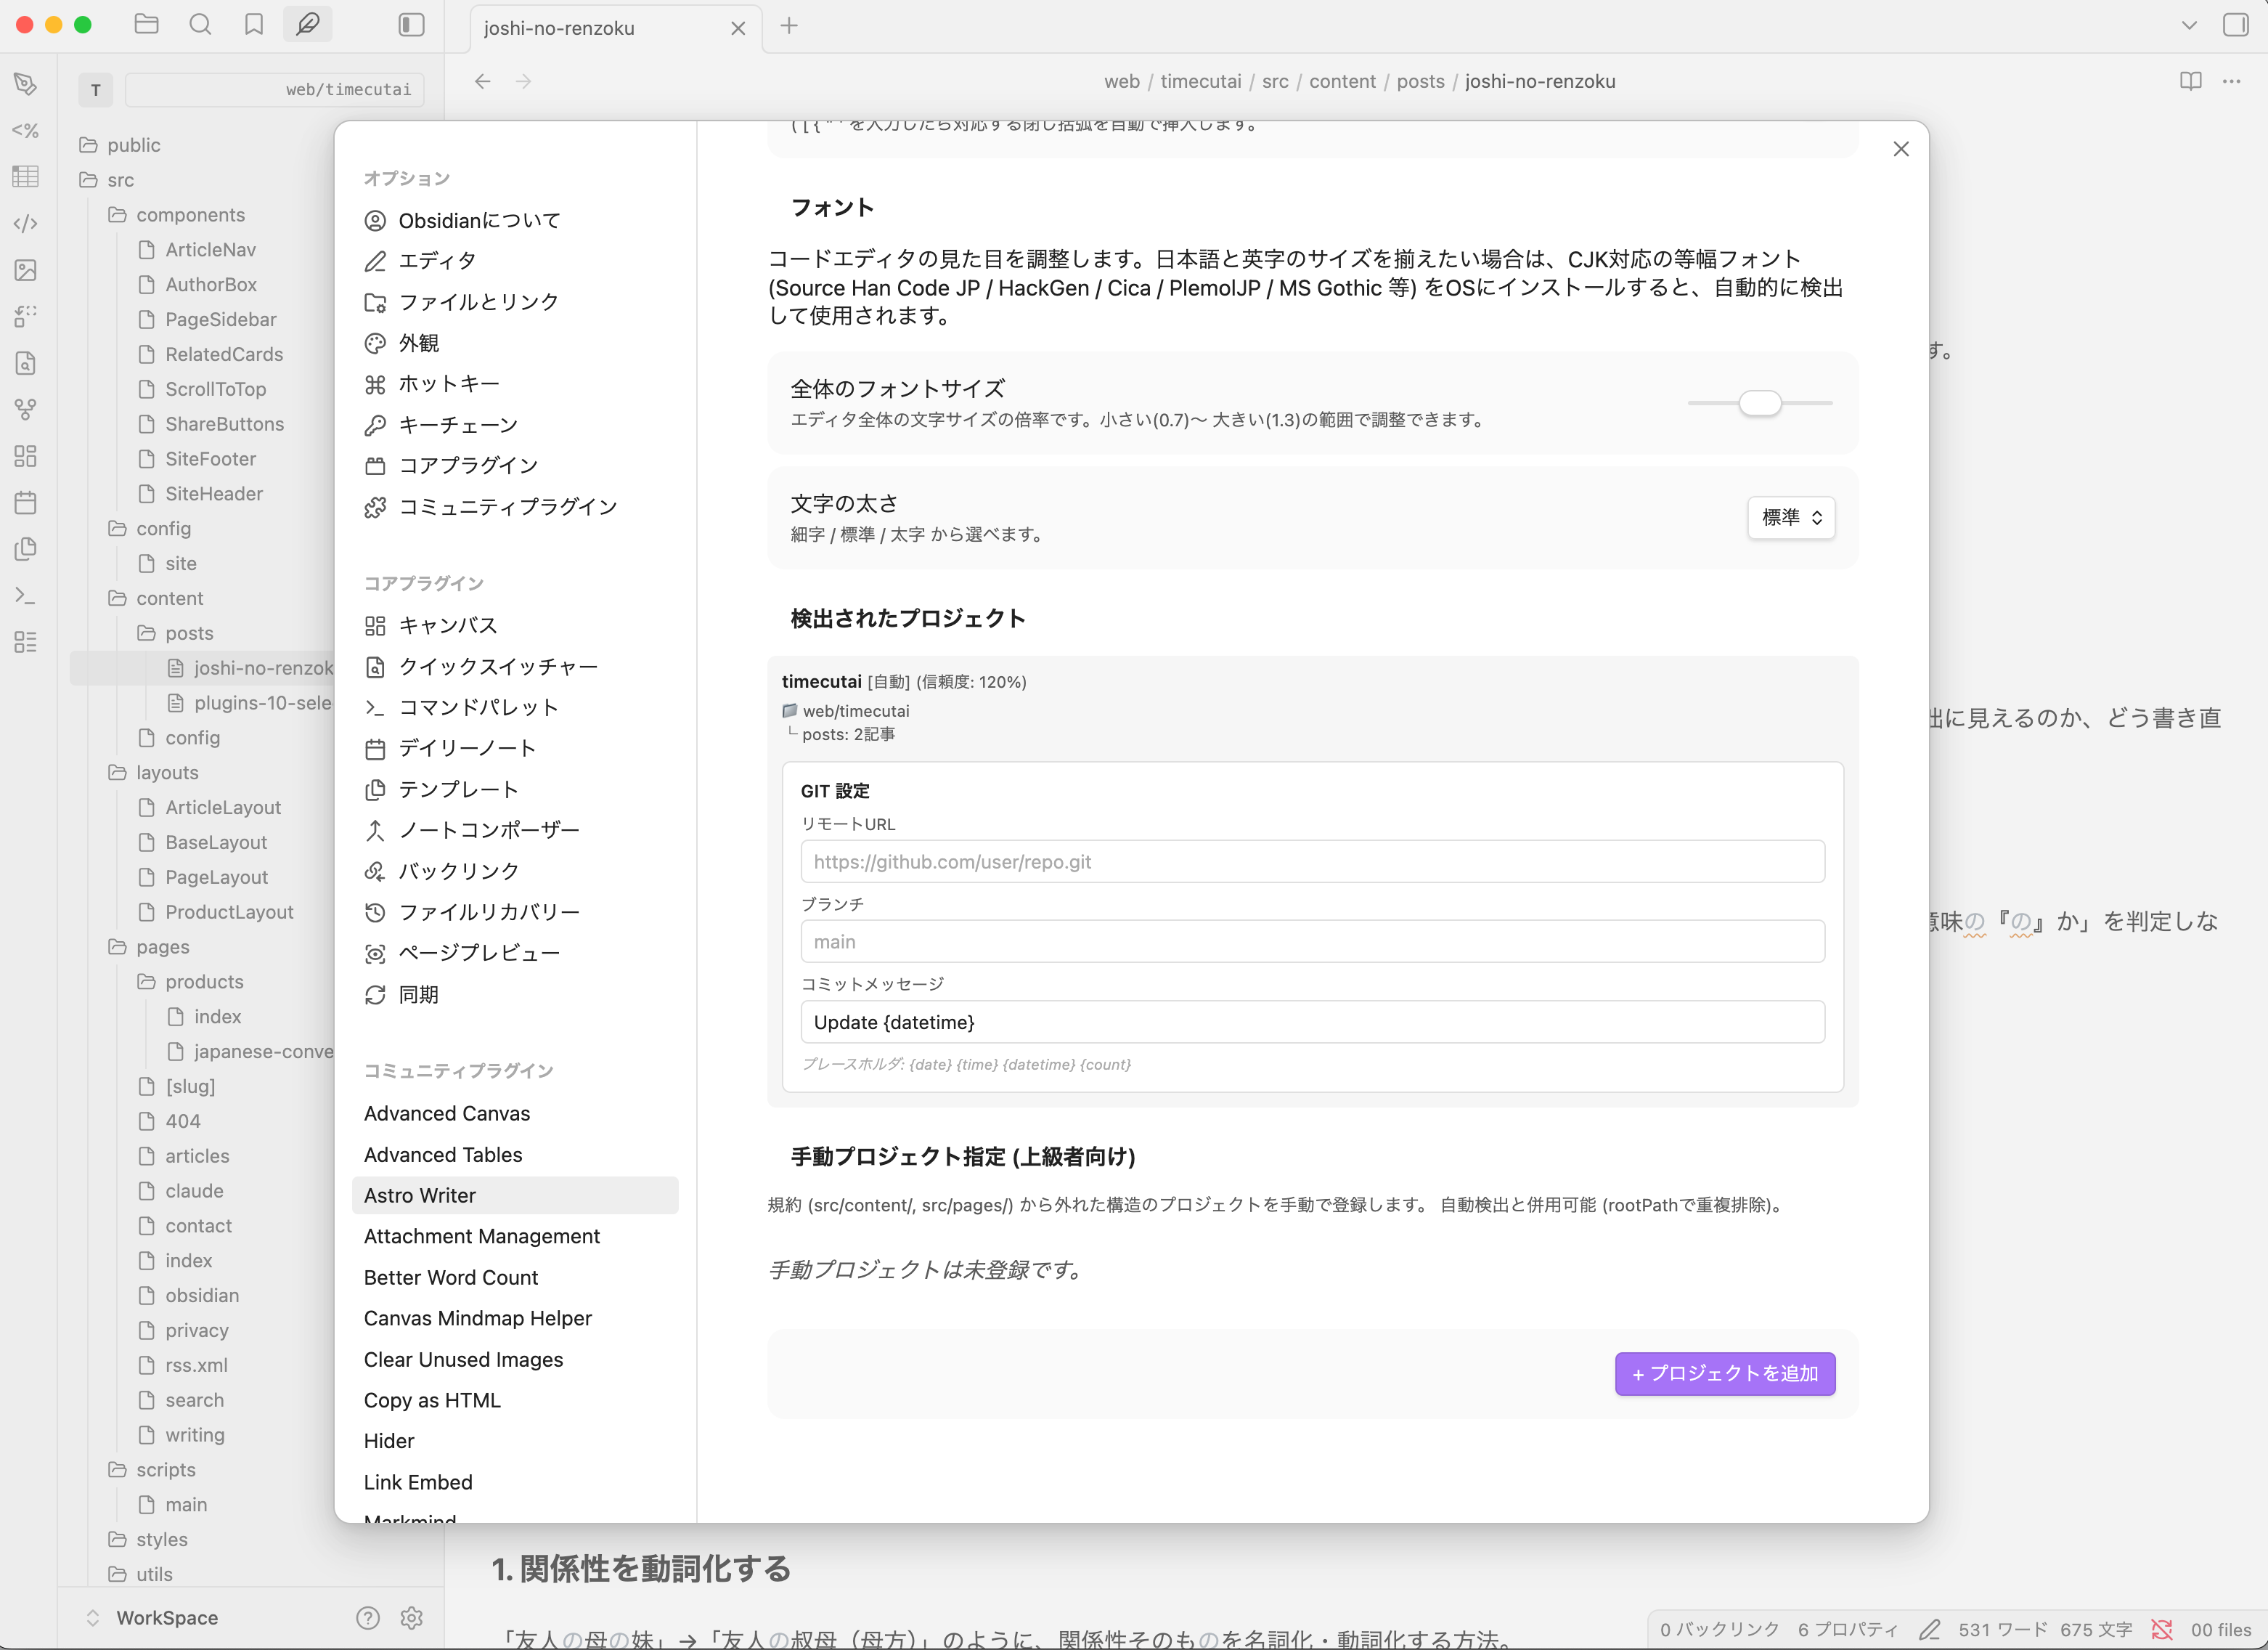The width and height of the screenshot is (2268, 1650).
Task: Click the terminal prompt ribbon icon
Action: coord(26,596)
